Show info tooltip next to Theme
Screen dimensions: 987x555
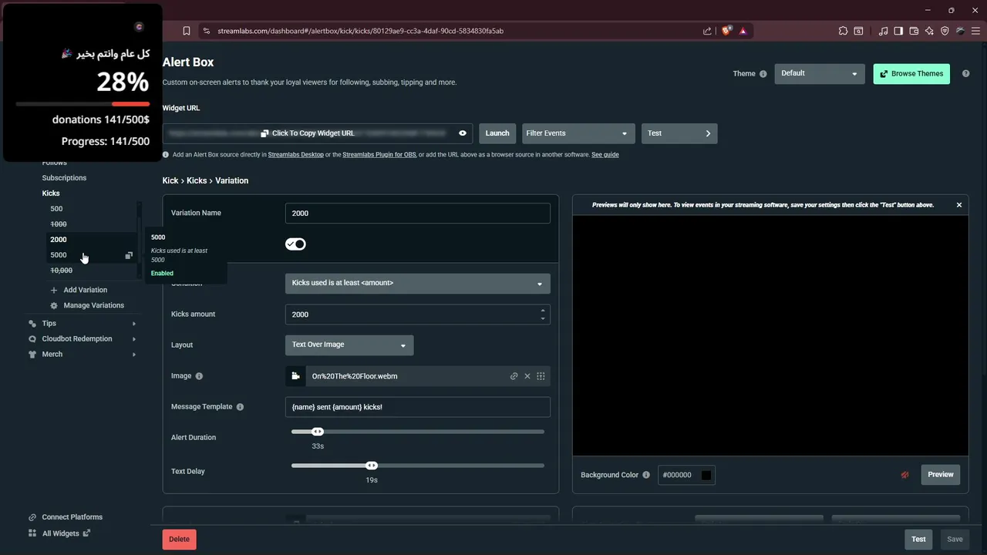click(763, 74)
